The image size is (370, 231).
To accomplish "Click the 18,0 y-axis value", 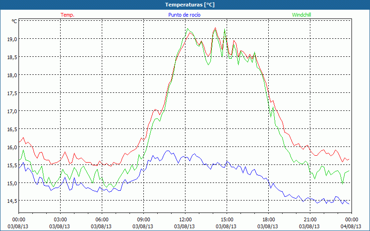I will coord(12,75).
